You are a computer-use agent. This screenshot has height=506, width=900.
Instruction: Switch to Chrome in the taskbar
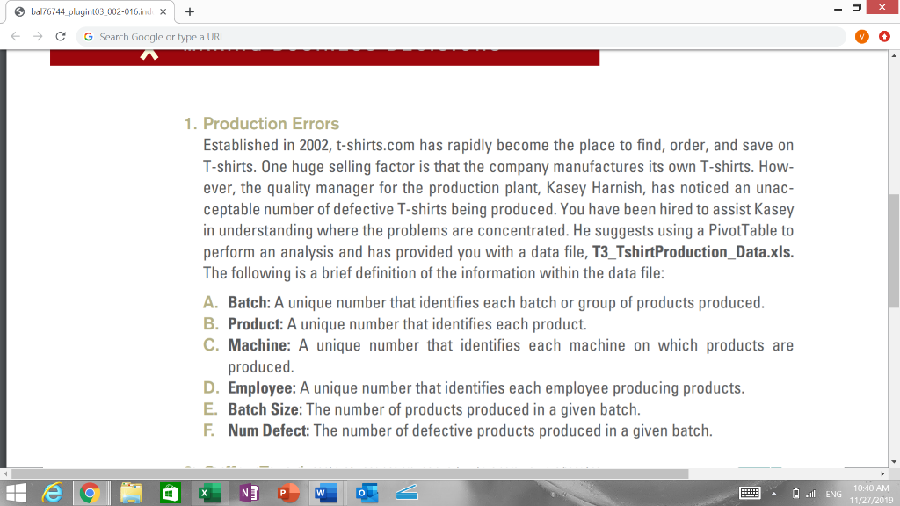[90, 493]
